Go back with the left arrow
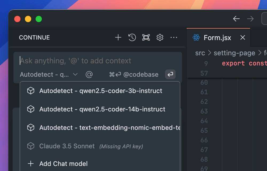Image resolution: width=267 pixels, height=171 pixels. tap(236, 19)
